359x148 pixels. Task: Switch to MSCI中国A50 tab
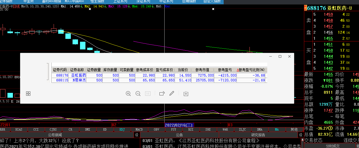pos(75,1)
